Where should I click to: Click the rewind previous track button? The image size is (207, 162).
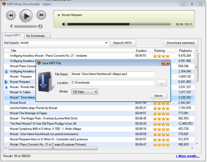11,15
